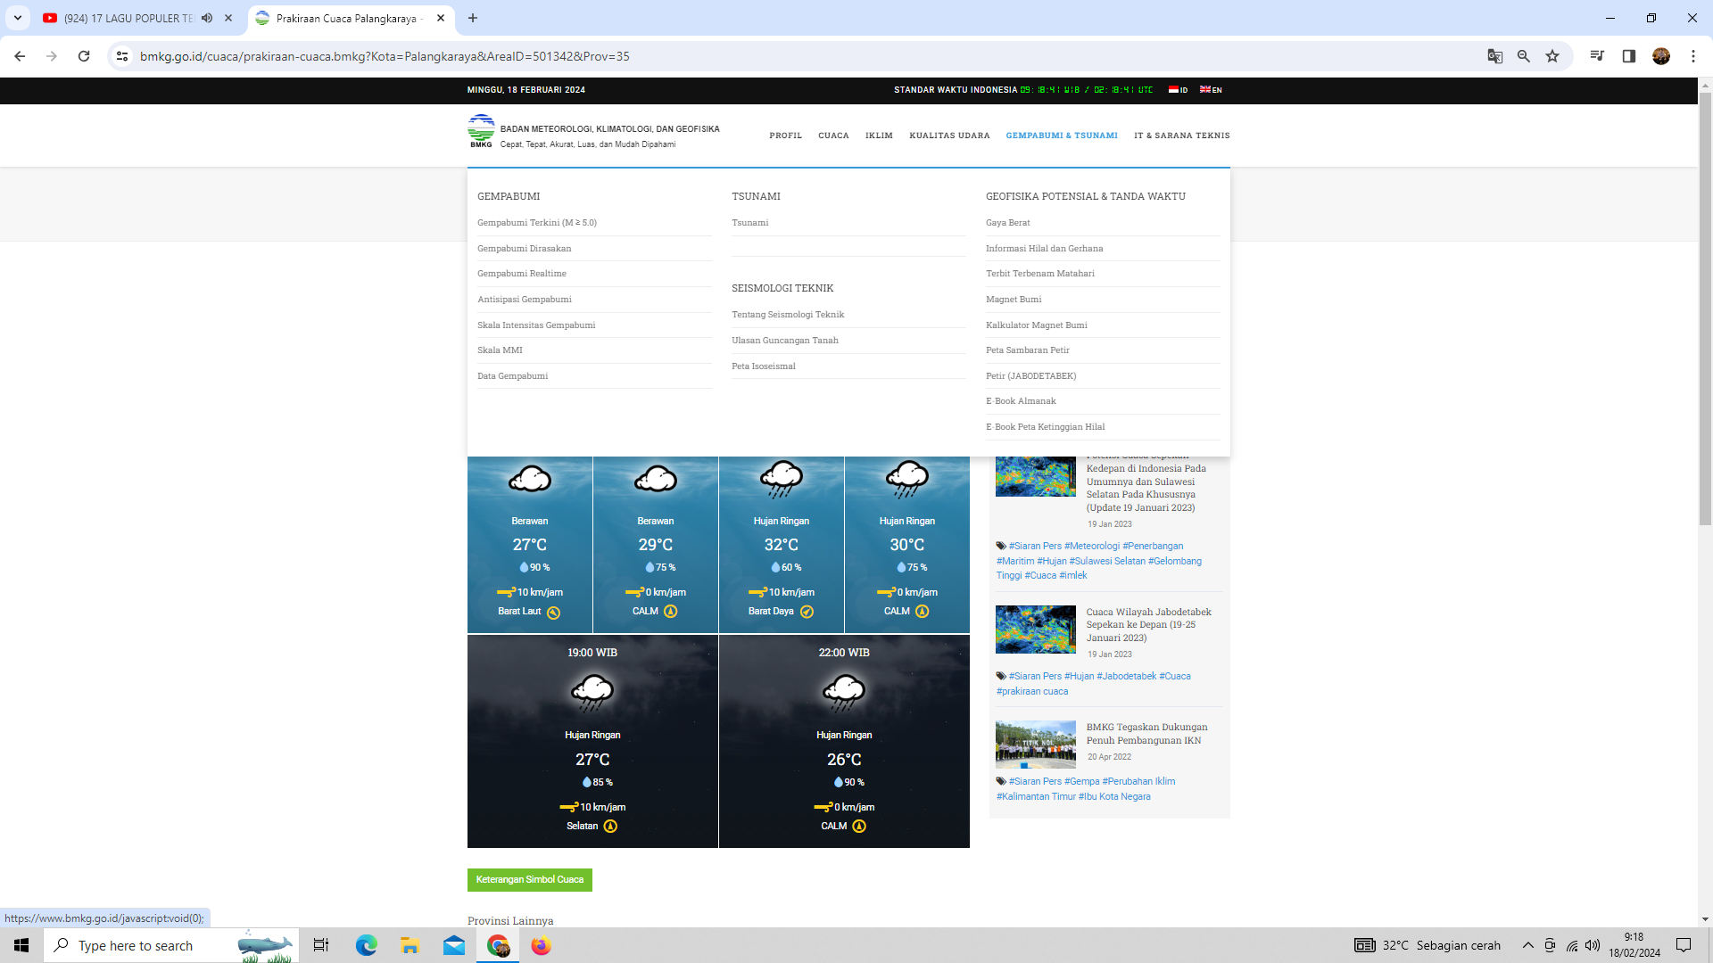1713x963 pixels.
Task: Click the page vertical scrollbar
Action: [x=1705, y=308]
